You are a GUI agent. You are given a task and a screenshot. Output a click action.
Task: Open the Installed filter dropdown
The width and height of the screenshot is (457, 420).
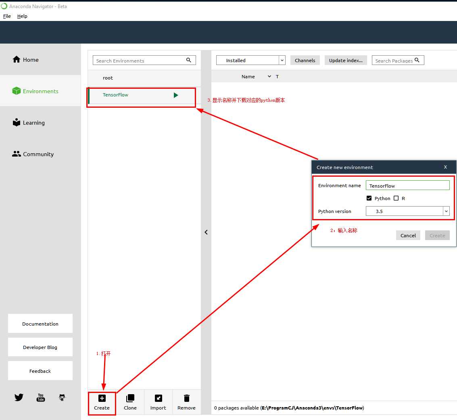pyautogui.click(x=250, y=61)
